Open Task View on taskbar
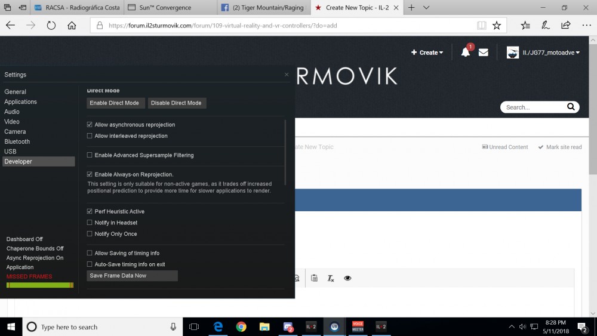This screenshot has width=597, height=336. (194, 327)
